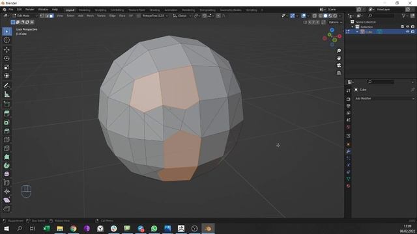Viewport: 417px width, 234px height.
Task: Select the Loop Cut tool
Action: click(7, 140)
